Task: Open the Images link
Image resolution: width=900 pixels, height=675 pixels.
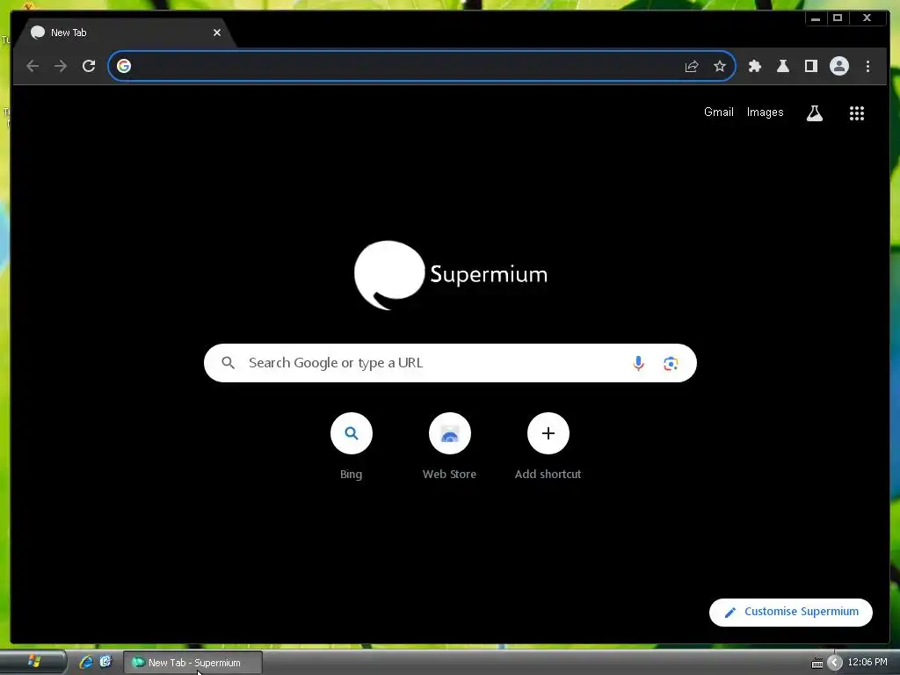Action: click(x=765, y=112)
